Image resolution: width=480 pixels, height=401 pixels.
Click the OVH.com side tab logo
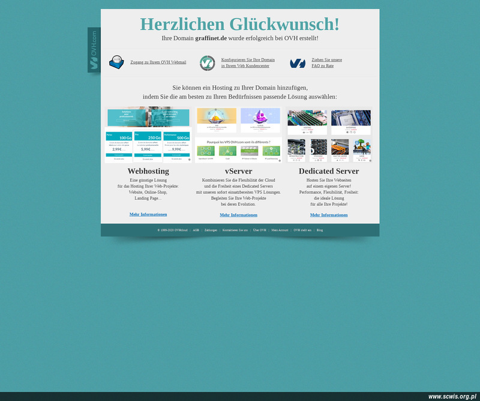[94, 50]
